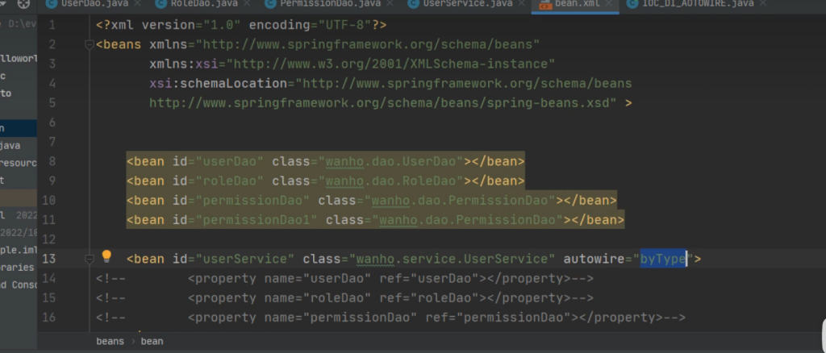The image size is (826, 353).
Task: Select the 'bean' breadcrumb at the bottom
Action: (x=152, y=341)
